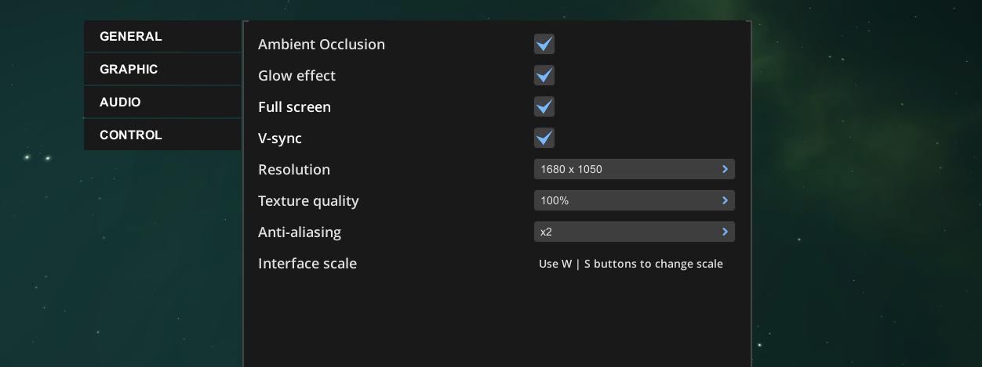982x367 pixels.
Task: Disable the Ambient Occlusion checkbox
Action: 544,44
